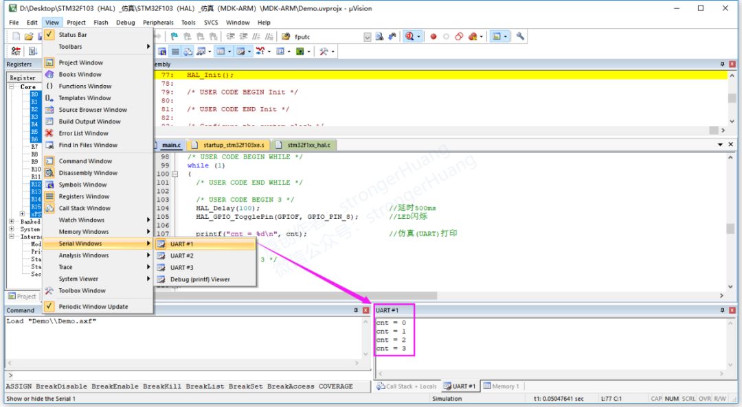Open the fputc find combo box dropdown
The height and width of the screenshot is (407, 742).
click(x=367, y=36)
